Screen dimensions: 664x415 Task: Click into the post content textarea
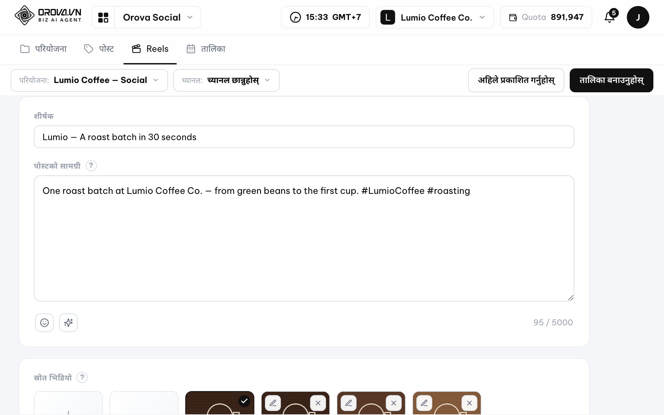(304, 238)
